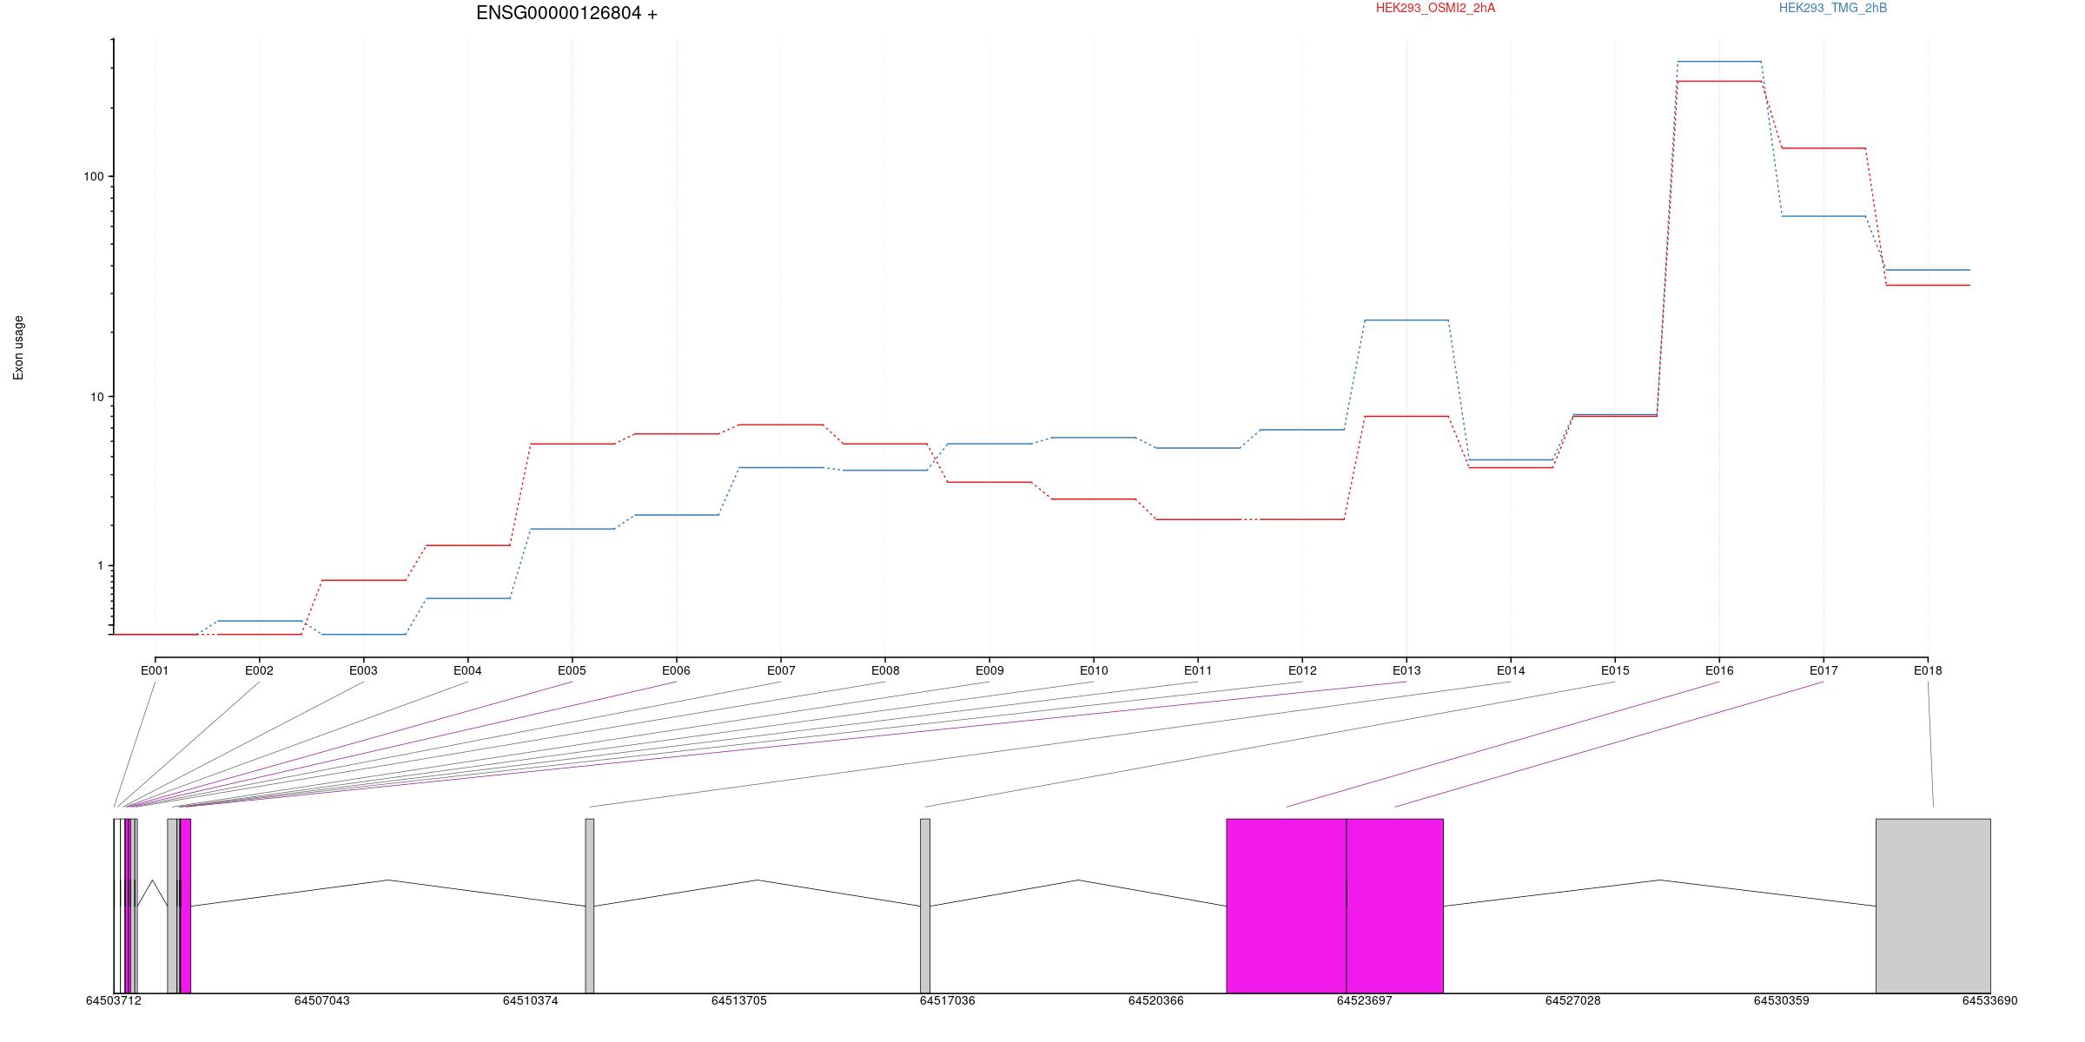This screenshot has width=2085, height=1042.
Task: Click exon label E012
Action: [1302, 670]
